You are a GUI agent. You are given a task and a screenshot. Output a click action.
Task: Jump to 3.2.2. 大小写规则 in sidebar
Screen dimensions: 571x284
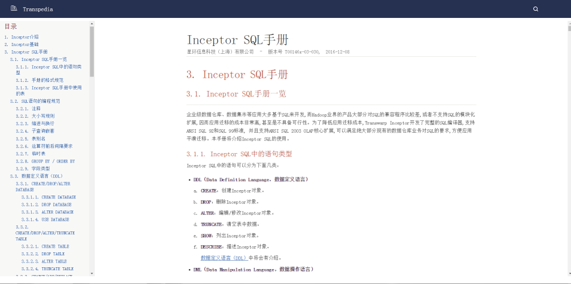point(35,116)
